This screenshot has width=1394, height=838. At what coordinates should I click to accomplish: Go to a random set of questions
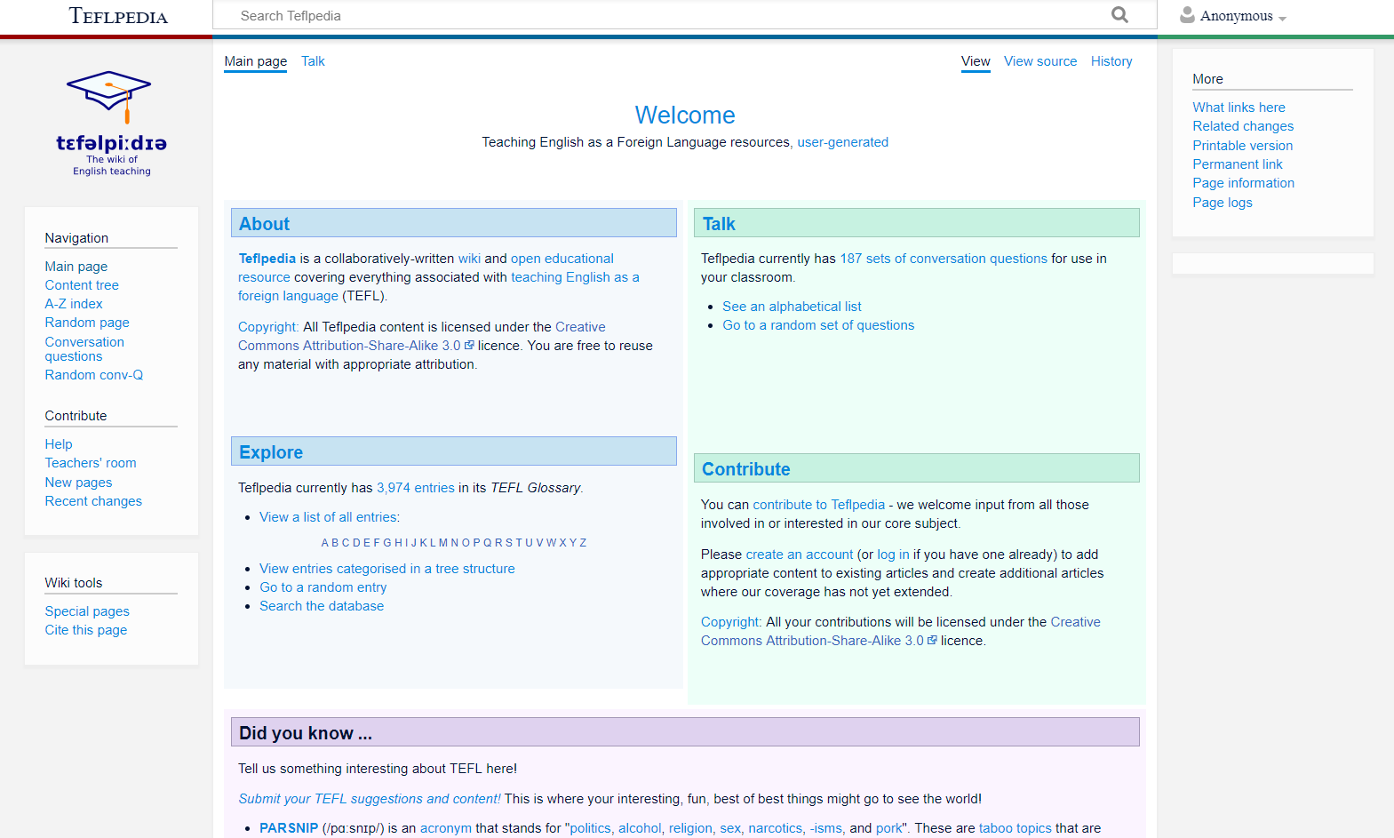pyautogui.click(x=818, y=325)
